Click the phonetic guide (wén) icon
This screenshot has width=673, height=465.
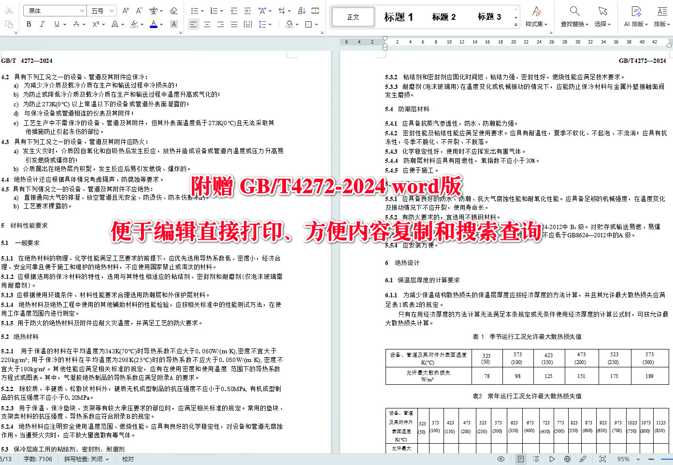click(x=154, y=11)
